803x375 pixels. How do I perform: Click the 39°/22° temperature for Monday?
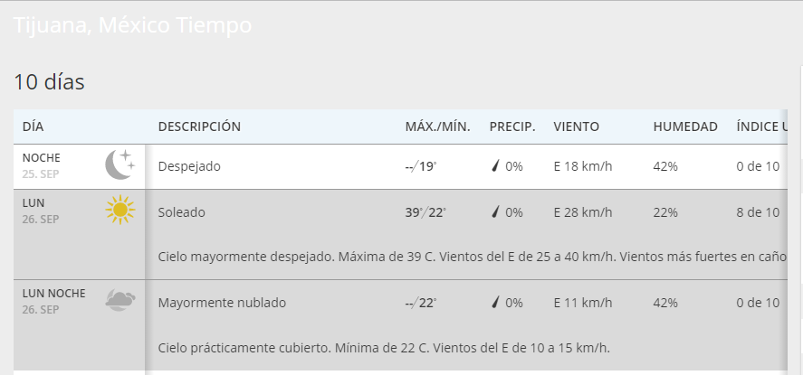click(425, 212)
